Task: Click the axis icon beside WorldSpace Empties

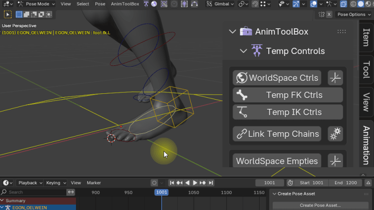Action: pyautogui.click(x=335, y=161)
